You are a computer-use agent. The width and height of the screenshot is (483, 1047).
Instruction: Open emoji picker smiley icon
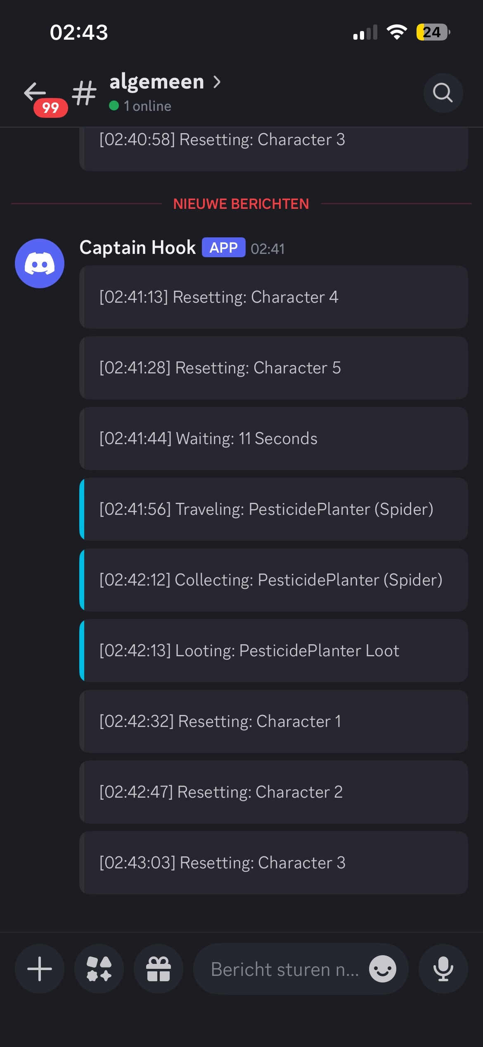point(382,969)
